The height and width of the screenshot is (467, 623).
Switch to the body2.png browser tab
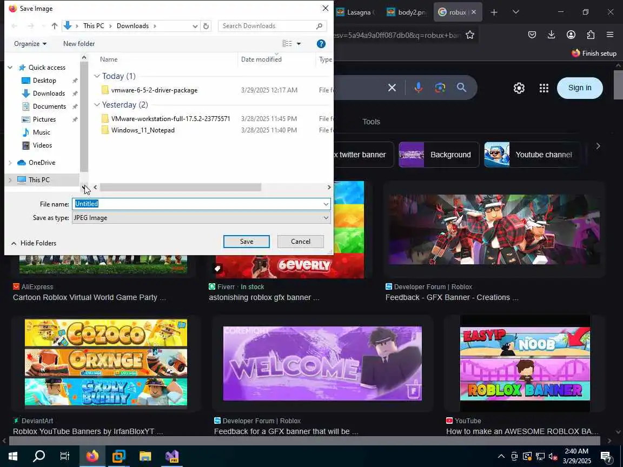click(407, 12)
